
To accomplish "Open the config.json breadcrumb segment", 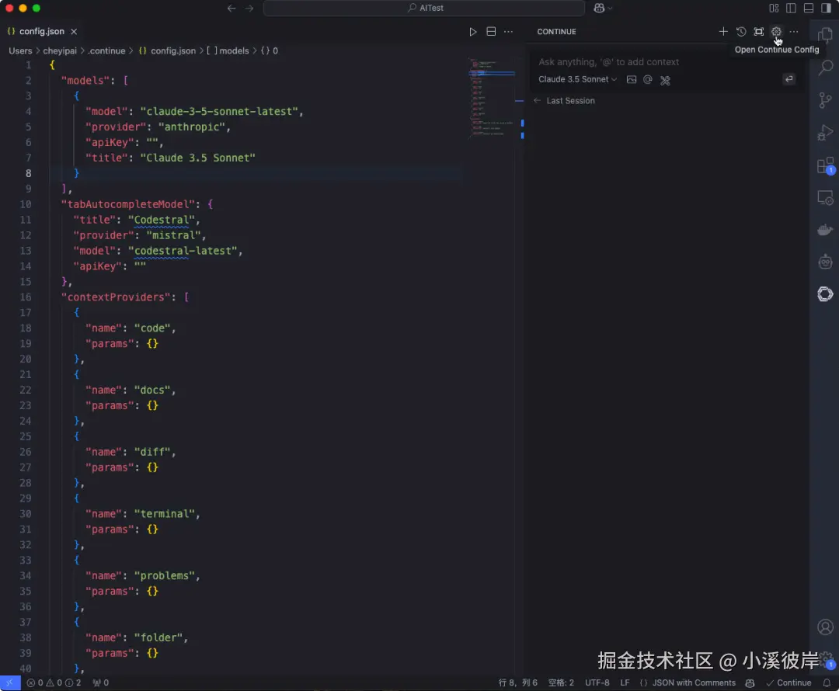I will (167, 50).
